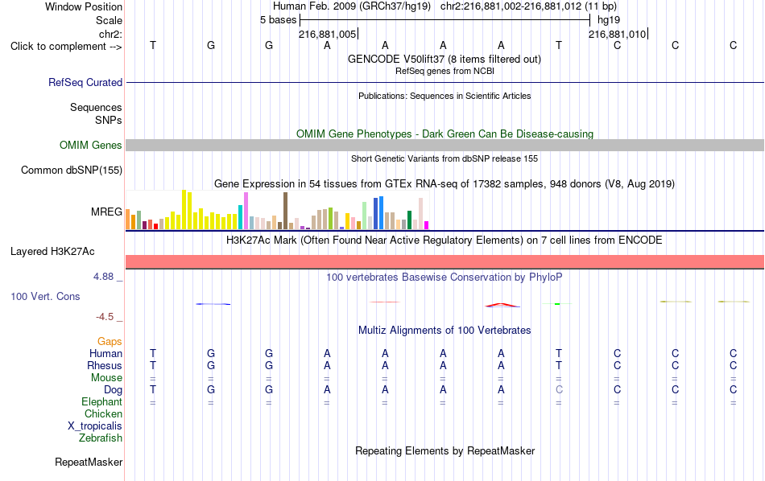
Task: Click the 216,881,005 coordinate marker
Action: (x=328, y=34)
